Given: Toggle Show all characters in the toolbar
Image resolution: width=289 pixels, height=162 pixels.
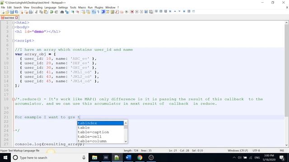Looking at the screenshot, I should (98, 12).
